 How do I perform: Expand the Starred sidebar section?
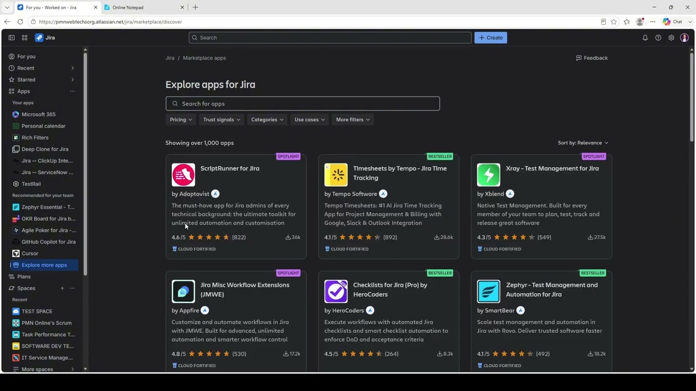click(72, 80)
